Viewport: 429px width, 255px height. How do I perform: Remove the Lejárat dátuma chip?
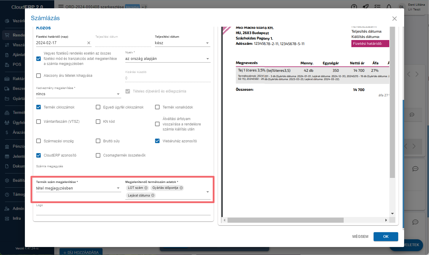click(x=153, y=196)
